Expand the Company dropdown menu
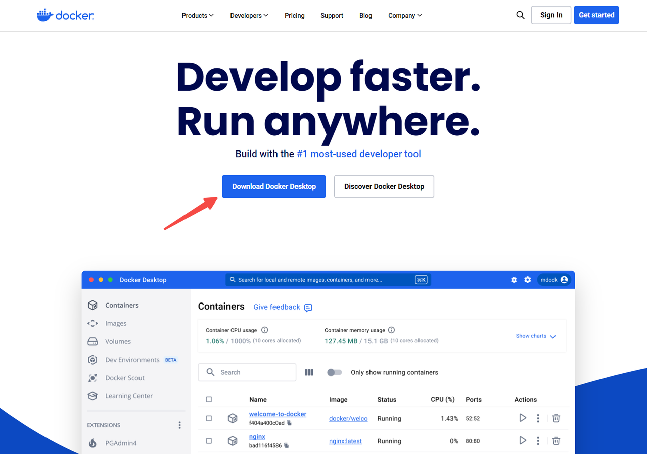The height and width of the screenshot is (454, 647). coord(405,16)
